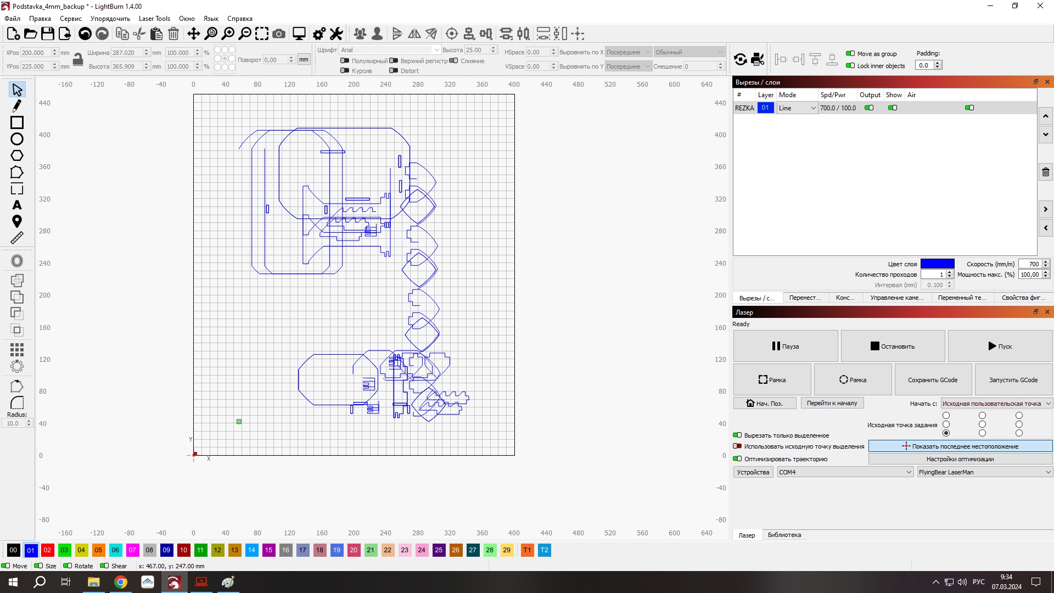
Task: Open the FlyingBear LaserMan device dropdown
Action: tap(985, 472)
